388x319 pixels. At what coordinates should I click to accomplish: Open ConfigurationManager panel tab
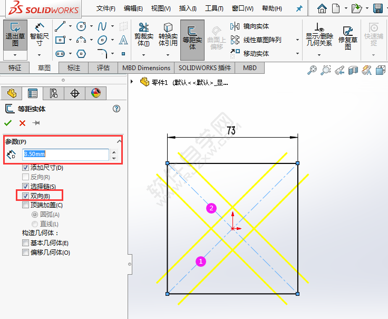coord(53,93)
